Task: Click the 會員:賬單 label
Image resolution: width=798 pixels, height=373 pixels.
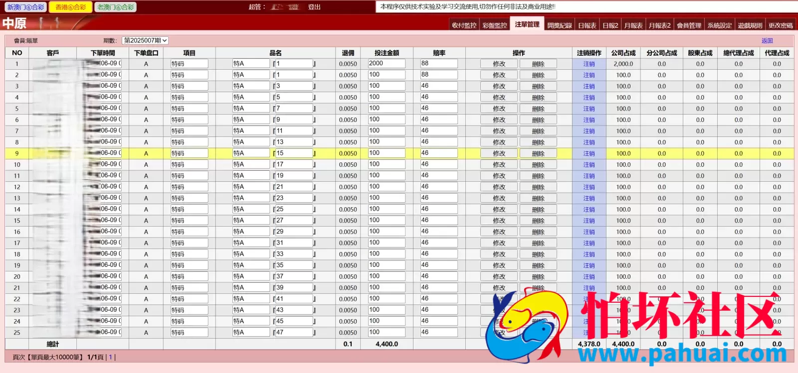Action: (26, 41)
